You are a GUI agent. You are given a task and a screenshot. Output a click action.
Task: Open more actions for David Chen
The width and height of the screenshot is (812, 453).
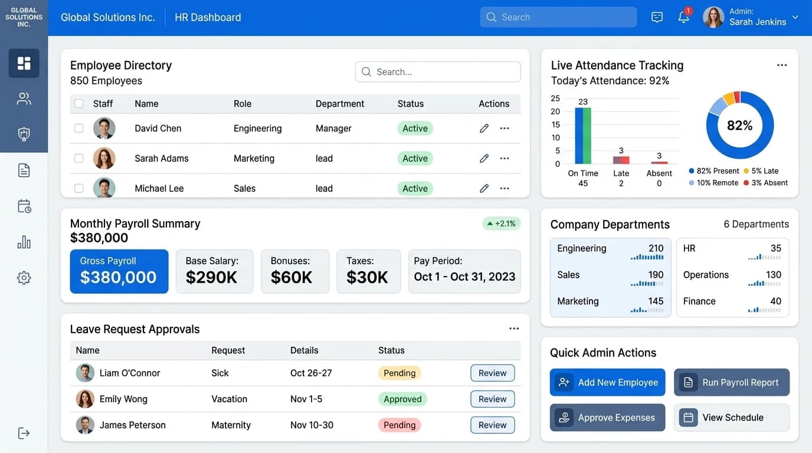point(505,129)
